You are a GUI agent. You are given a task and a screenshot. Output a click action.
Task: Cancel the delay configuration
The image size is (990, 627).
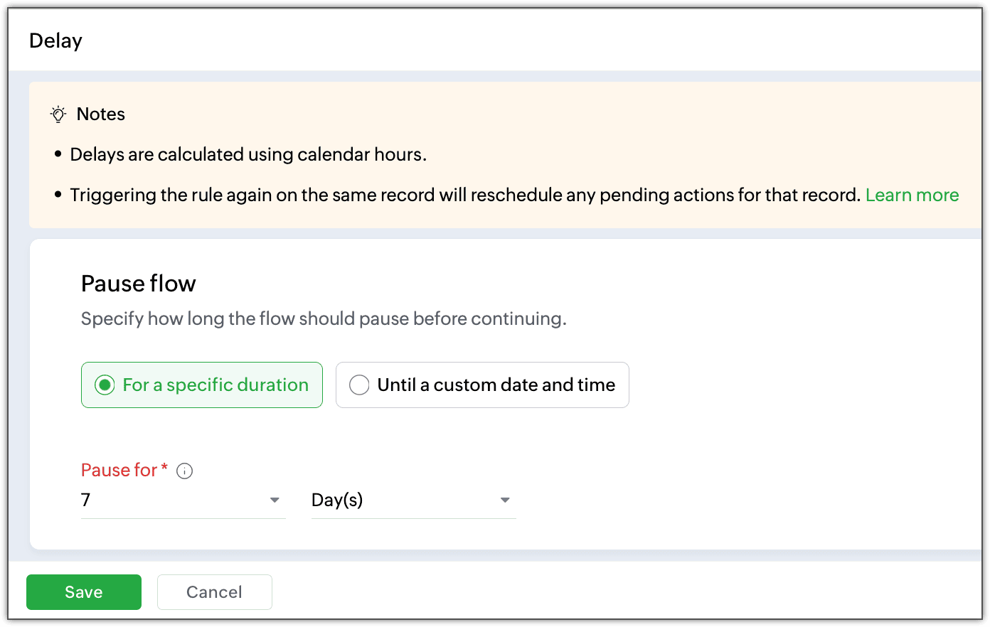click(x=215, y=592)
